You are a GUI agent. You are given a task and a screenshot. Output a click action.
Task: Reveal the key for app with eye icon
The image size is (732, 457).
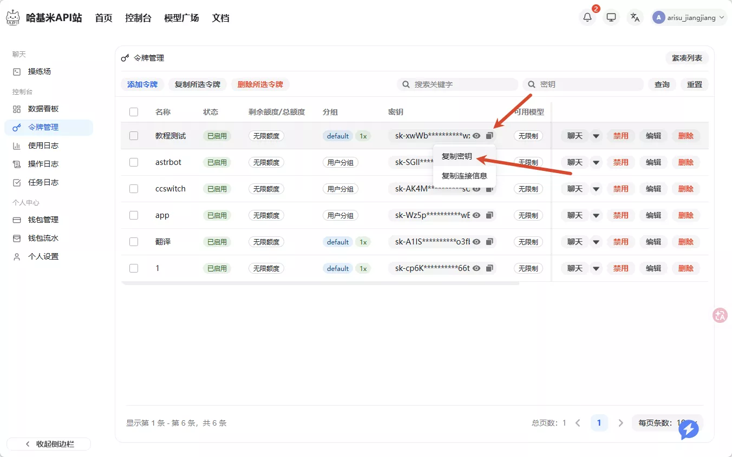tap(476, 215)
